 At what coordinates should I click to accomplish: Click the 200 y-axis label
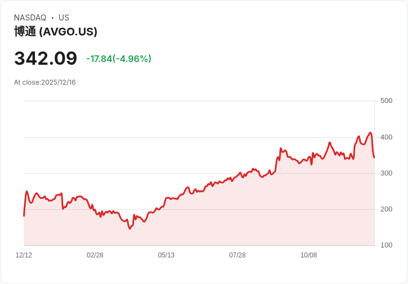(386, 209)
